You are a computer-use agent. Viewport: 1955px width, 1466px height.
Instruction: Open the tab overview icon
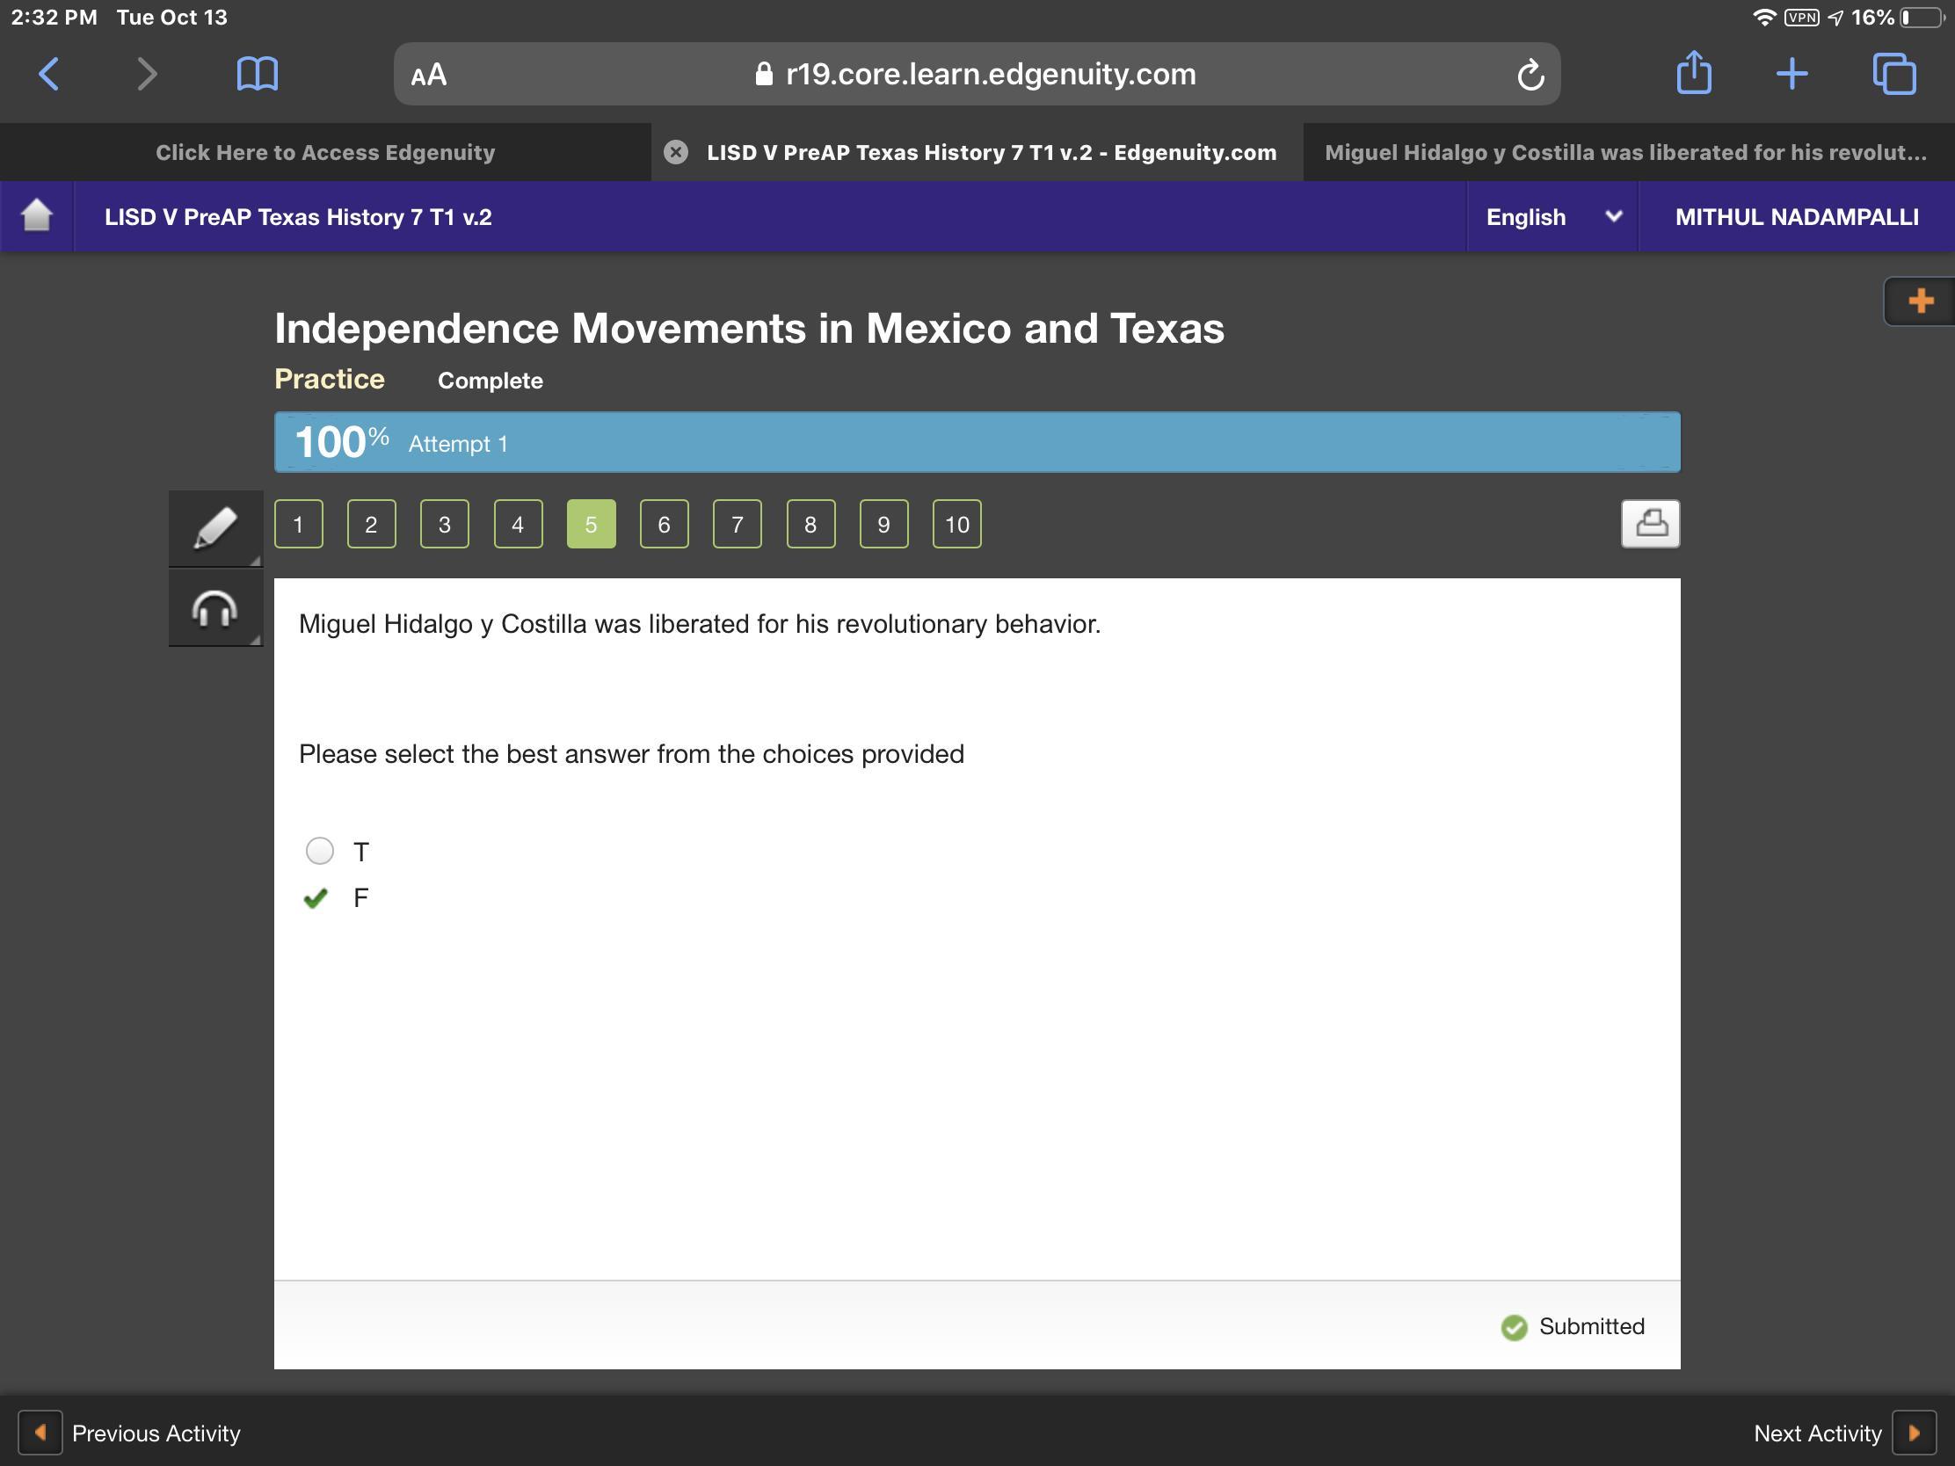(x=1893, y=73)
